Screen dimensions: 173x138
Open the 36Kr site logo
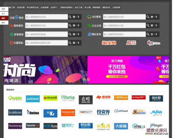(50, 113)
